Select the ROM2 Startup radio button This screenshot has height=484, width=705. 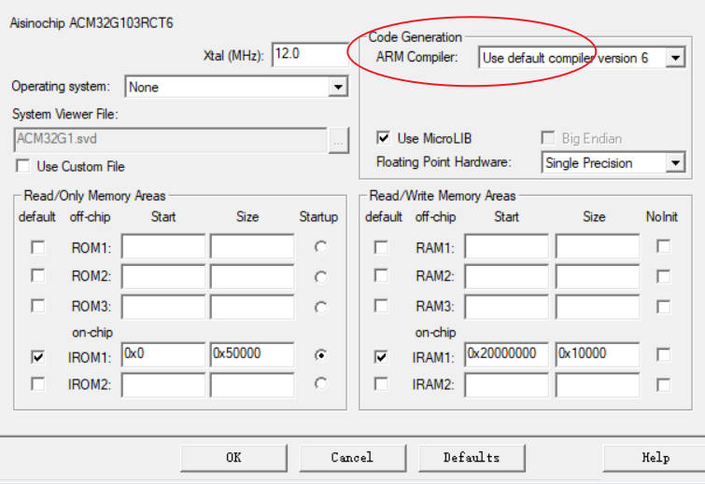[320, 277]
